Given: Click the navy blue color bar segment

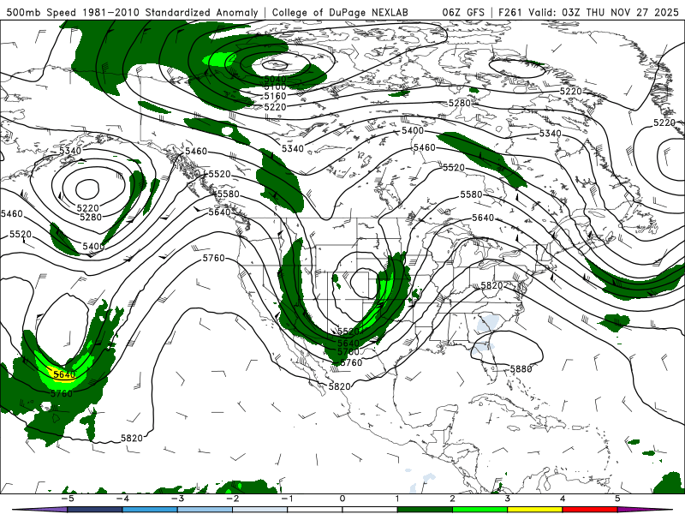Looking at the screenshot, I should [x=95, y=510].
